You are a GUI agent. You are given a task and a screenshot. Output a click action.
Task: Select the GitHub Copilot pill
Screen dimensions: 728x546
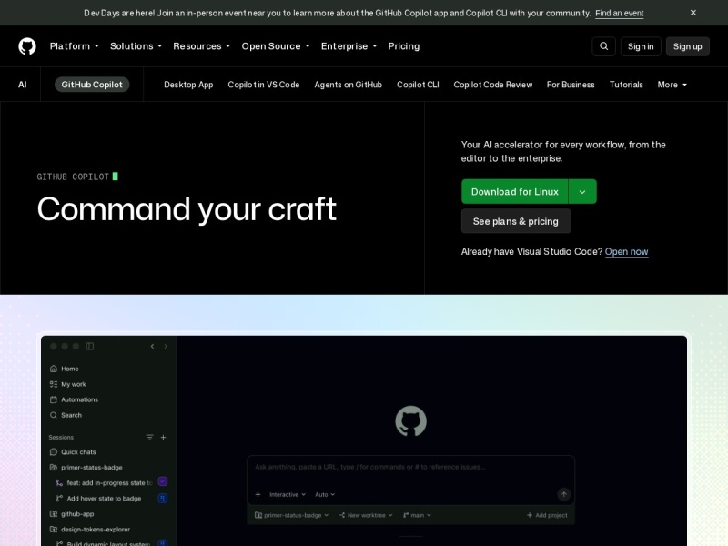coord(92,85)
